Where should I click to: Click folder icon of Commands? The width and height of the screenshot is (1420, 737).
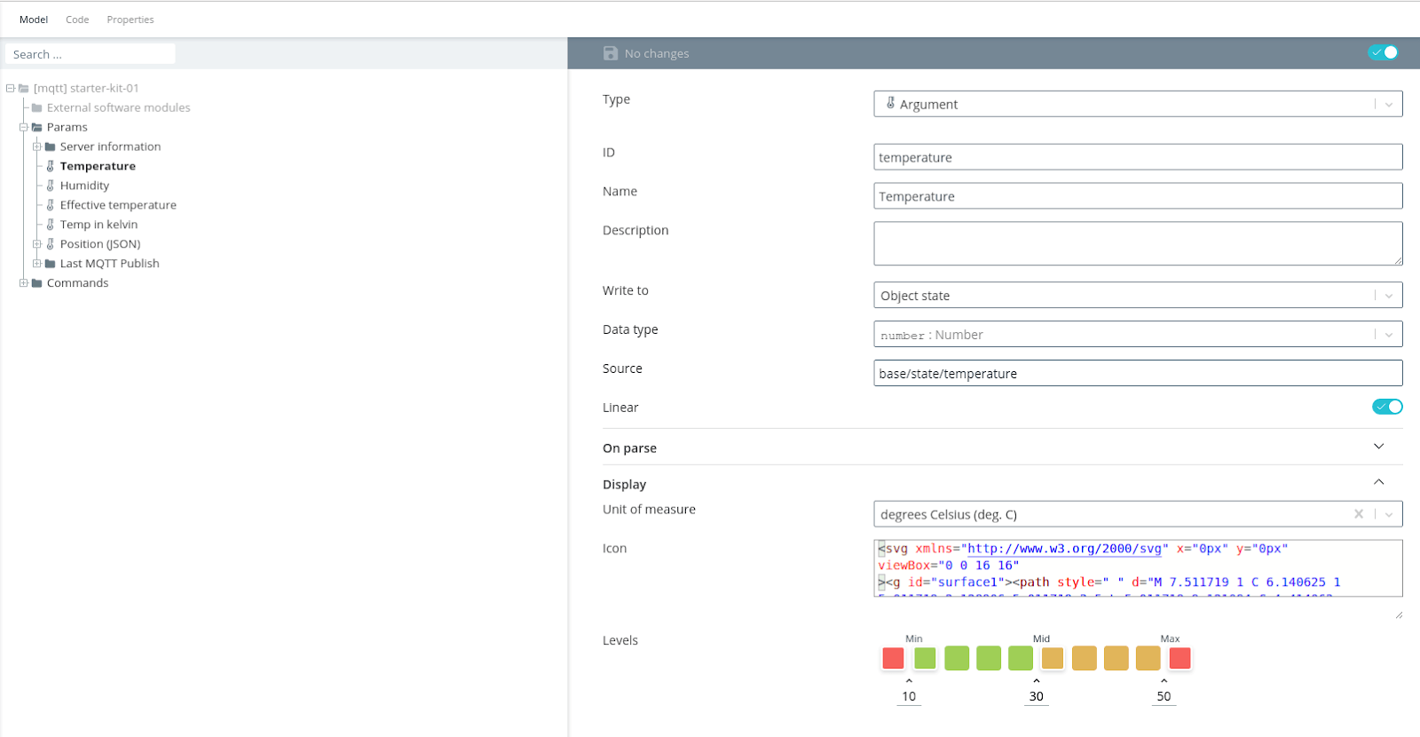(37, 283)
